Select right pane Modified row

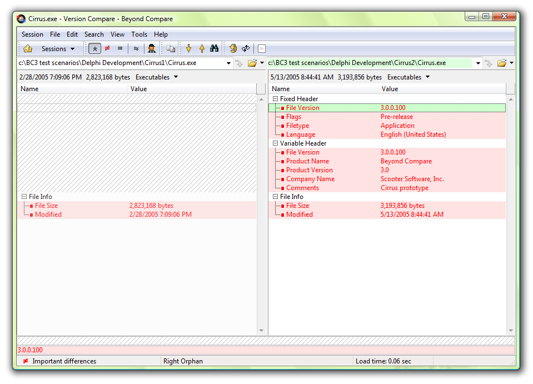click(387, 215)
